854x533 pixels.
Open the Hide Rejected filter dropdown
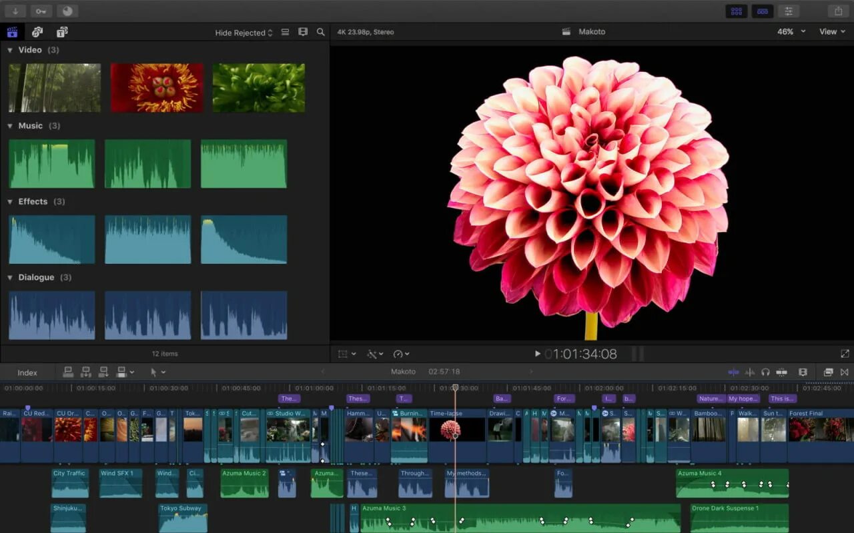244,31
